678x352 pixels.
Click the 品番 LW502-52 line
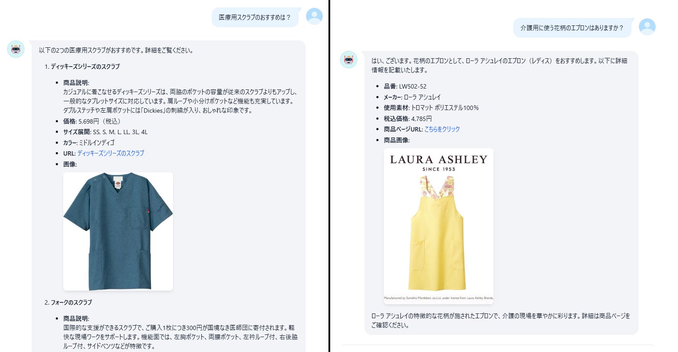(405, 86)
